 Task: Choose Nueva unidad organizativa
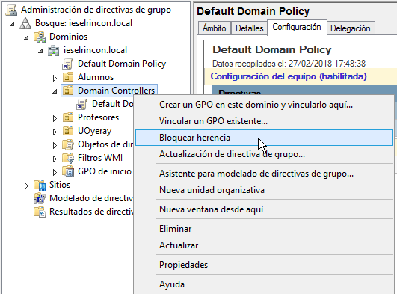tap(264, 190)
